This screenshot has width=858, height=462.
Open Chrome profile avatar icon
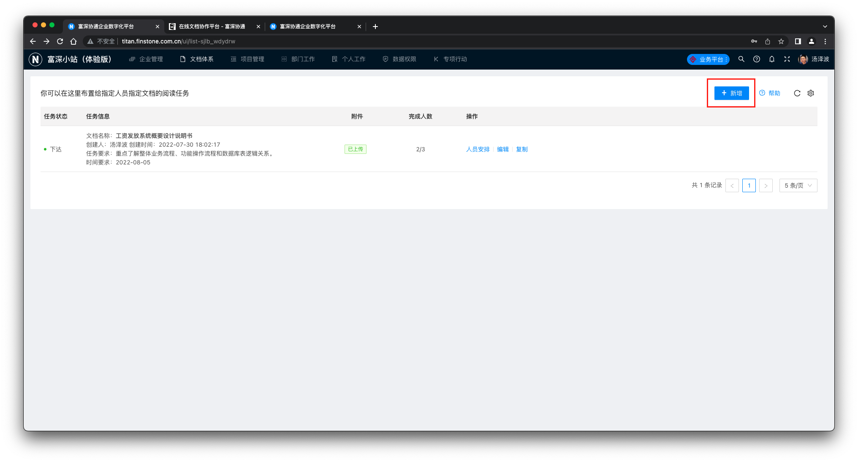pyautogui.click(x=812, y=41)
